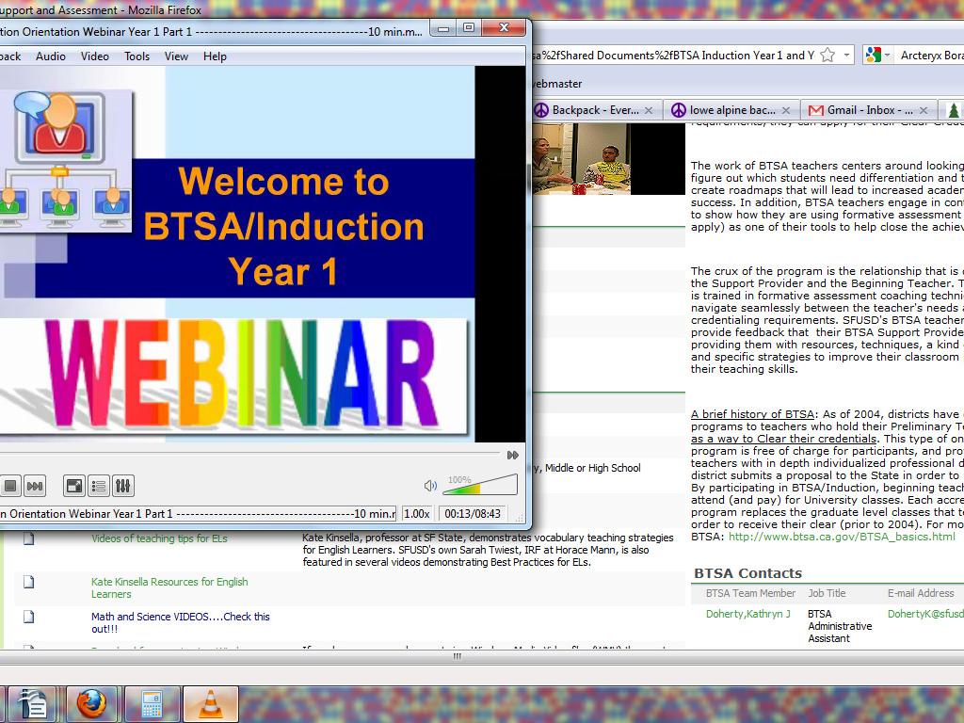Switch to Firefox from the taskbar

91,703
